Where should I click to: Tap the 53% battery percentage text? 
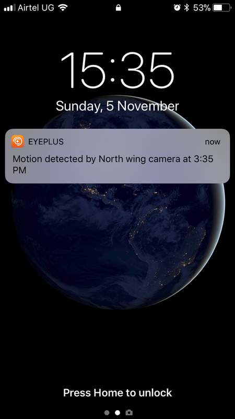[202, 8]
